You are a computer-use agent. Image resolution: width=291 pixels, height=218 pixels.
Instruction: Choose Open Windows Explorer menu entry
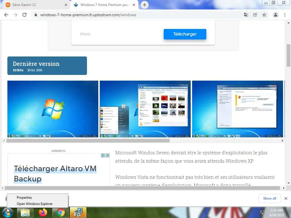coord(38,204)
